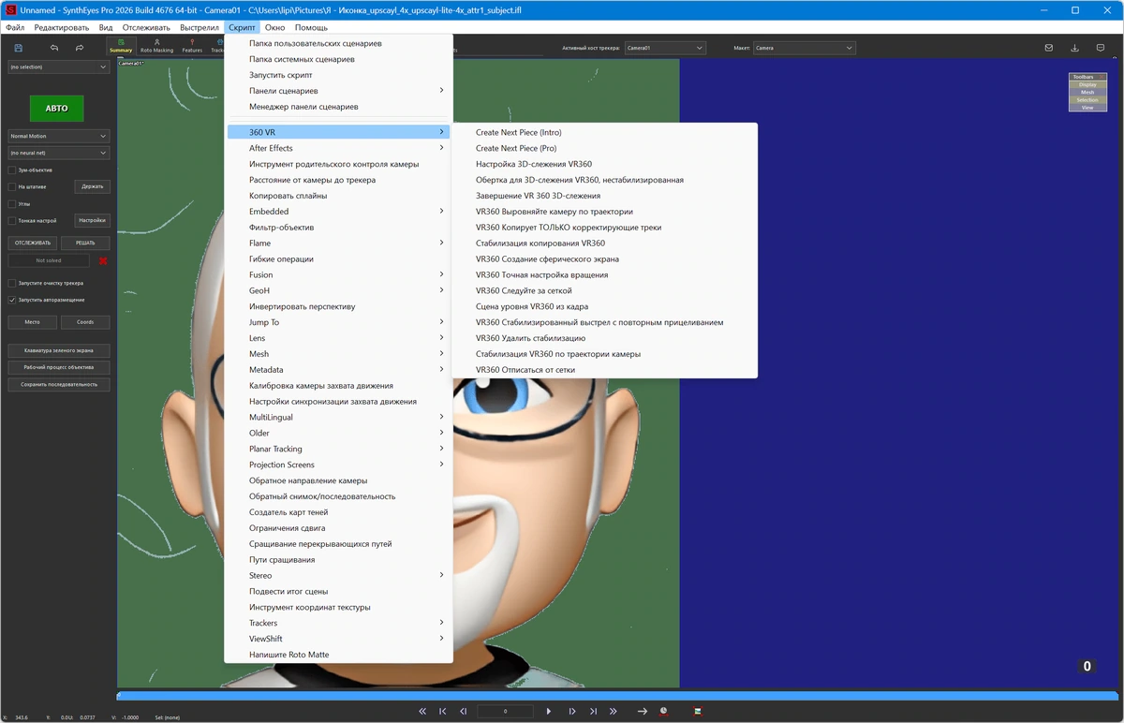Viewport: 1124px width, 723px height.
Task: Click the clock playback rate icon
Action: point(663,712)
